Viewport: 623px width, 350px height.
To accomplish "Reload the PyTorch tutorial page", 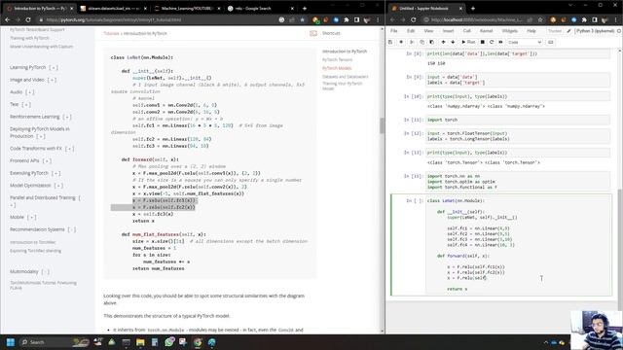I will (x=28, y=19).
